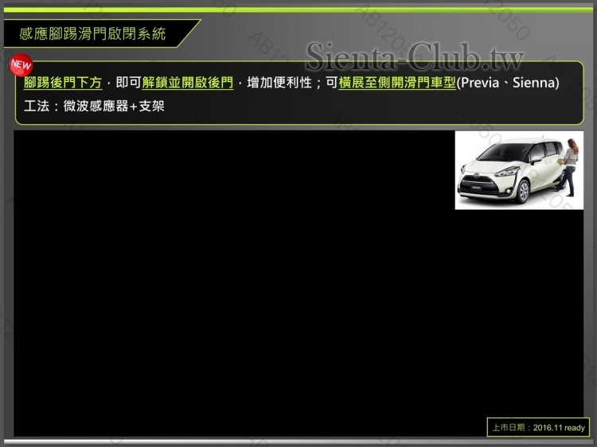The width and height of the screenshot is (597, 447).
Task: Click the underlined 解鎖並開啟後門 text
Action: coord(188,83)
